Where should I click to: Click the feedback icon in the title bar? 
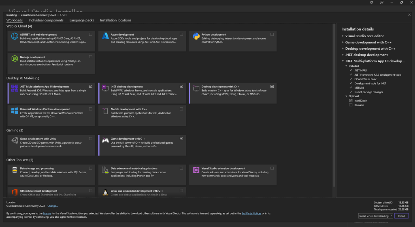[x=382, y=2]
